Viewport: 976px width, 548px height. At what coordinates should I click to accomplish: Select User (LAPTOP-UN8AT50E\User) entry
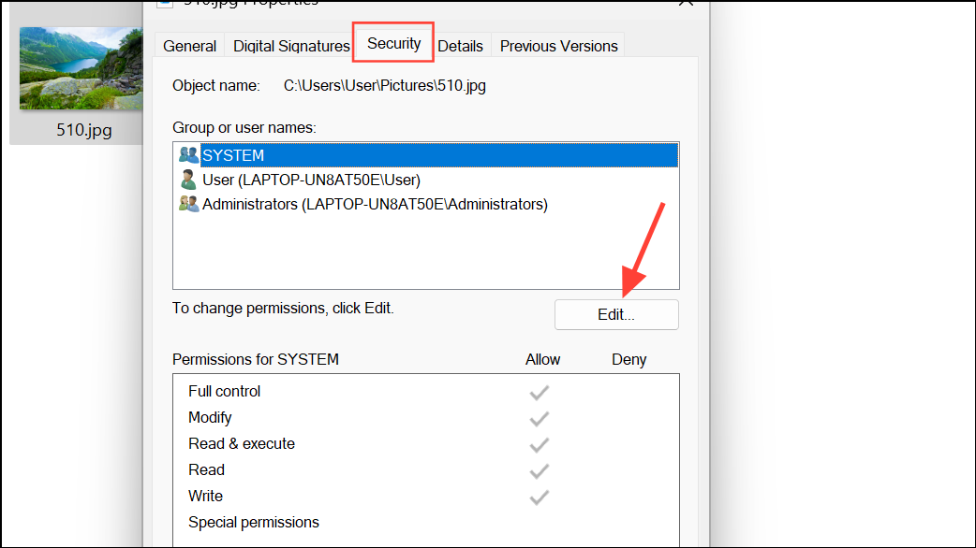coord(426,180)
